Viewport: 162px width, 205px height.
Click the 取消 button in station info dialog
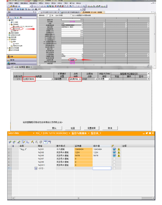click(110, 128)
